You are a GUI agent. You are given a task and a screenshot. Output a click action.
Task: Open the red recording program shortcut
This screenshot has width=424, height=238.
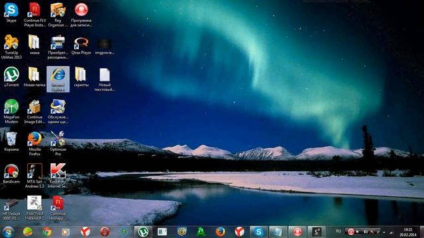81,15
